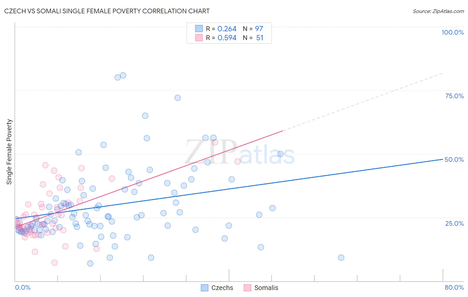Screen dimensions: 468x297
Task: Click the 80.0% x-axis label
Action: point(454,287)
